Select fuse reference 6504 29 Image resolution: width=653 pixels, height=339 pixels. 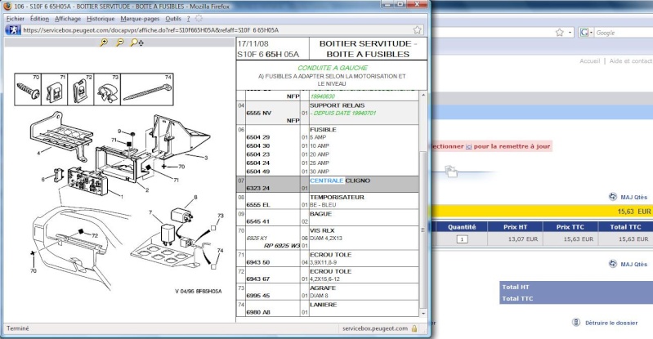click(x=257, y=137)
